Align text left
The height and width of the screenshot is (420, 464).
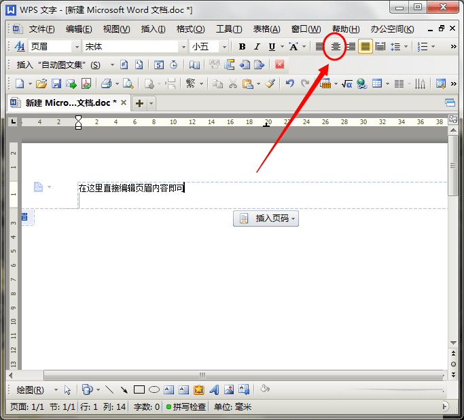click(x=319, y=47)
